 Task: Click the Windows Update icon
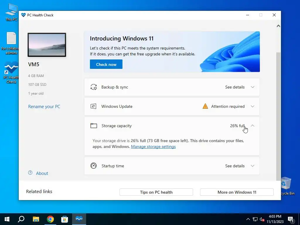pos(93,106)
